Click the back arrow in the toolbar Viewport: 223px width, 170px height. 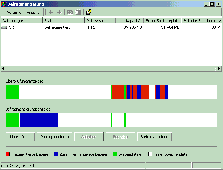tap(51, 12)
